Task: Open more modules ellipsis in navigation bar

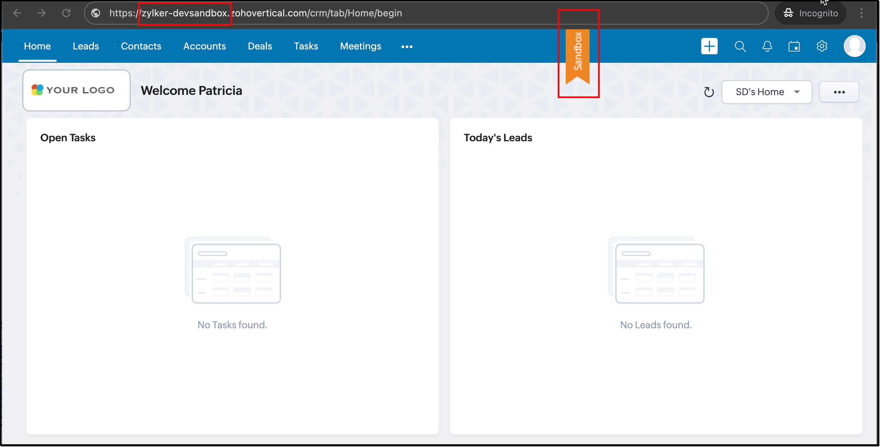Action: tap(407, 46)
